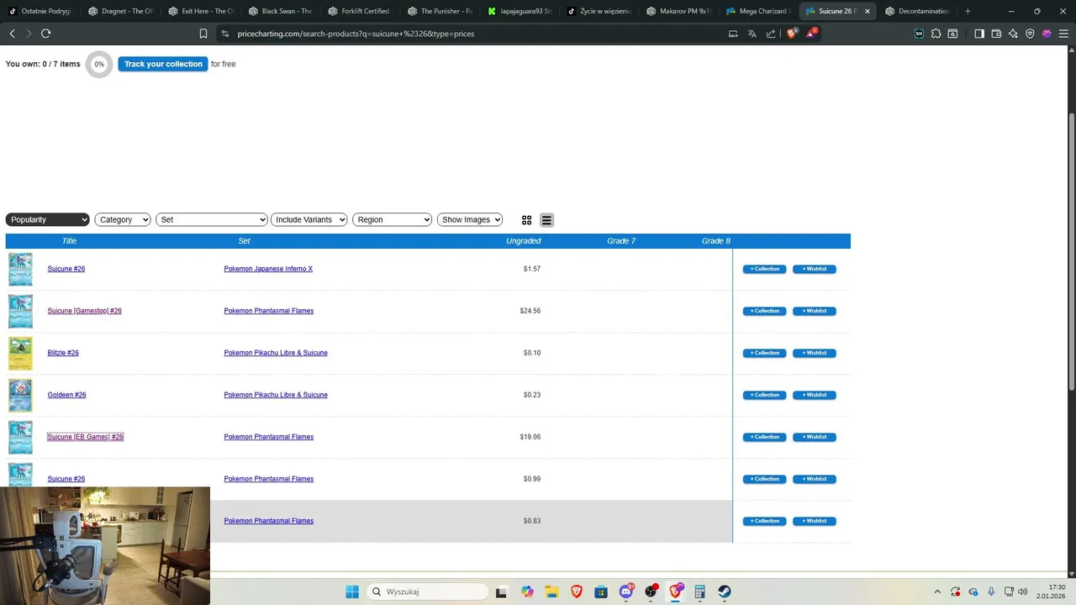
Task: Switch to the Makarov PM tab
Action: coord(679,11)
